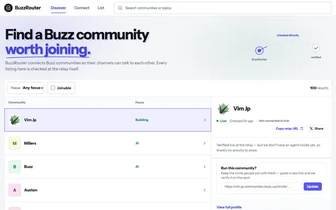Viewport: 336px width, 210px height.
Task: Click the Millers M avatar
Action: click(x=15, y=143)
